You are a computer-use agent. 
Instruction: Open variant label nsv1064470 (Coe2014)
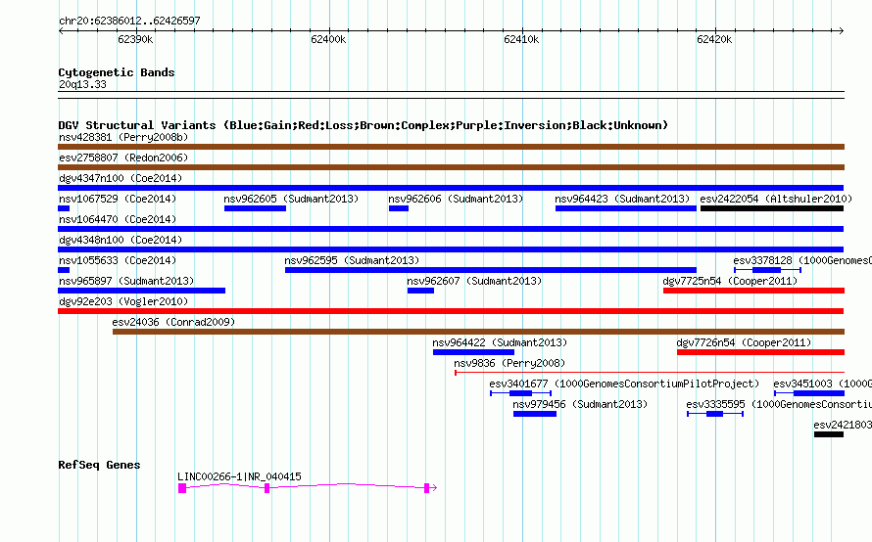coord(118,219)
